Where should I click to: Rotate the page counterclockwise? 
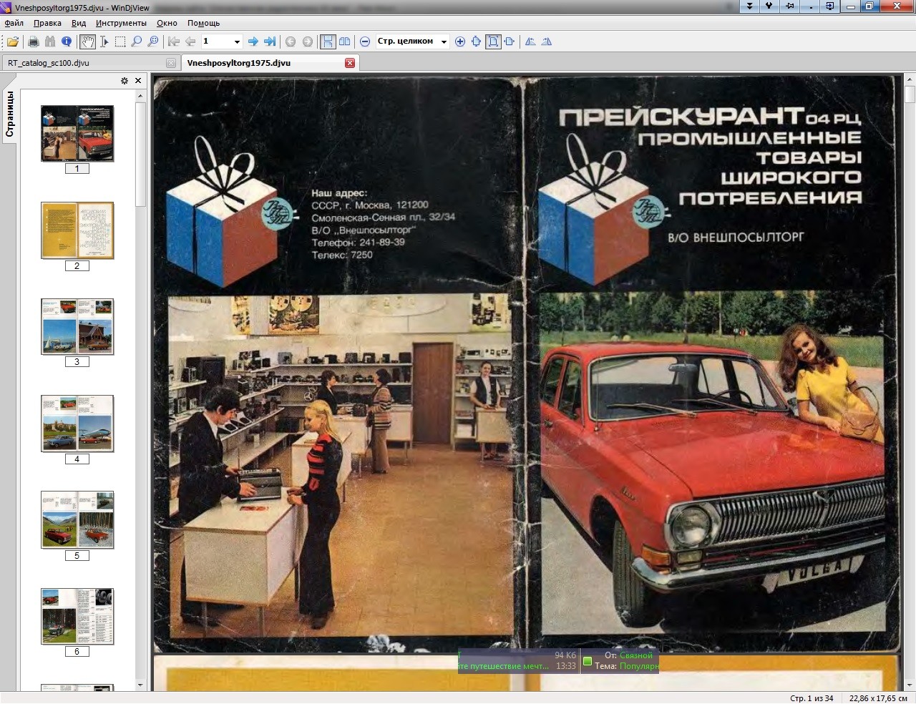tap(530, 41)
